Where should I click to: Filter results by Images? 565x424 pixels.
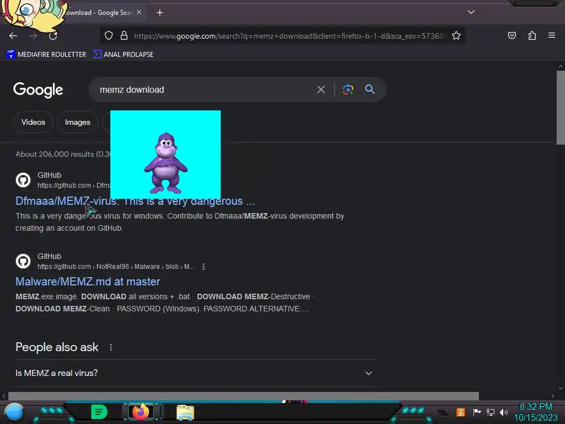77,122
